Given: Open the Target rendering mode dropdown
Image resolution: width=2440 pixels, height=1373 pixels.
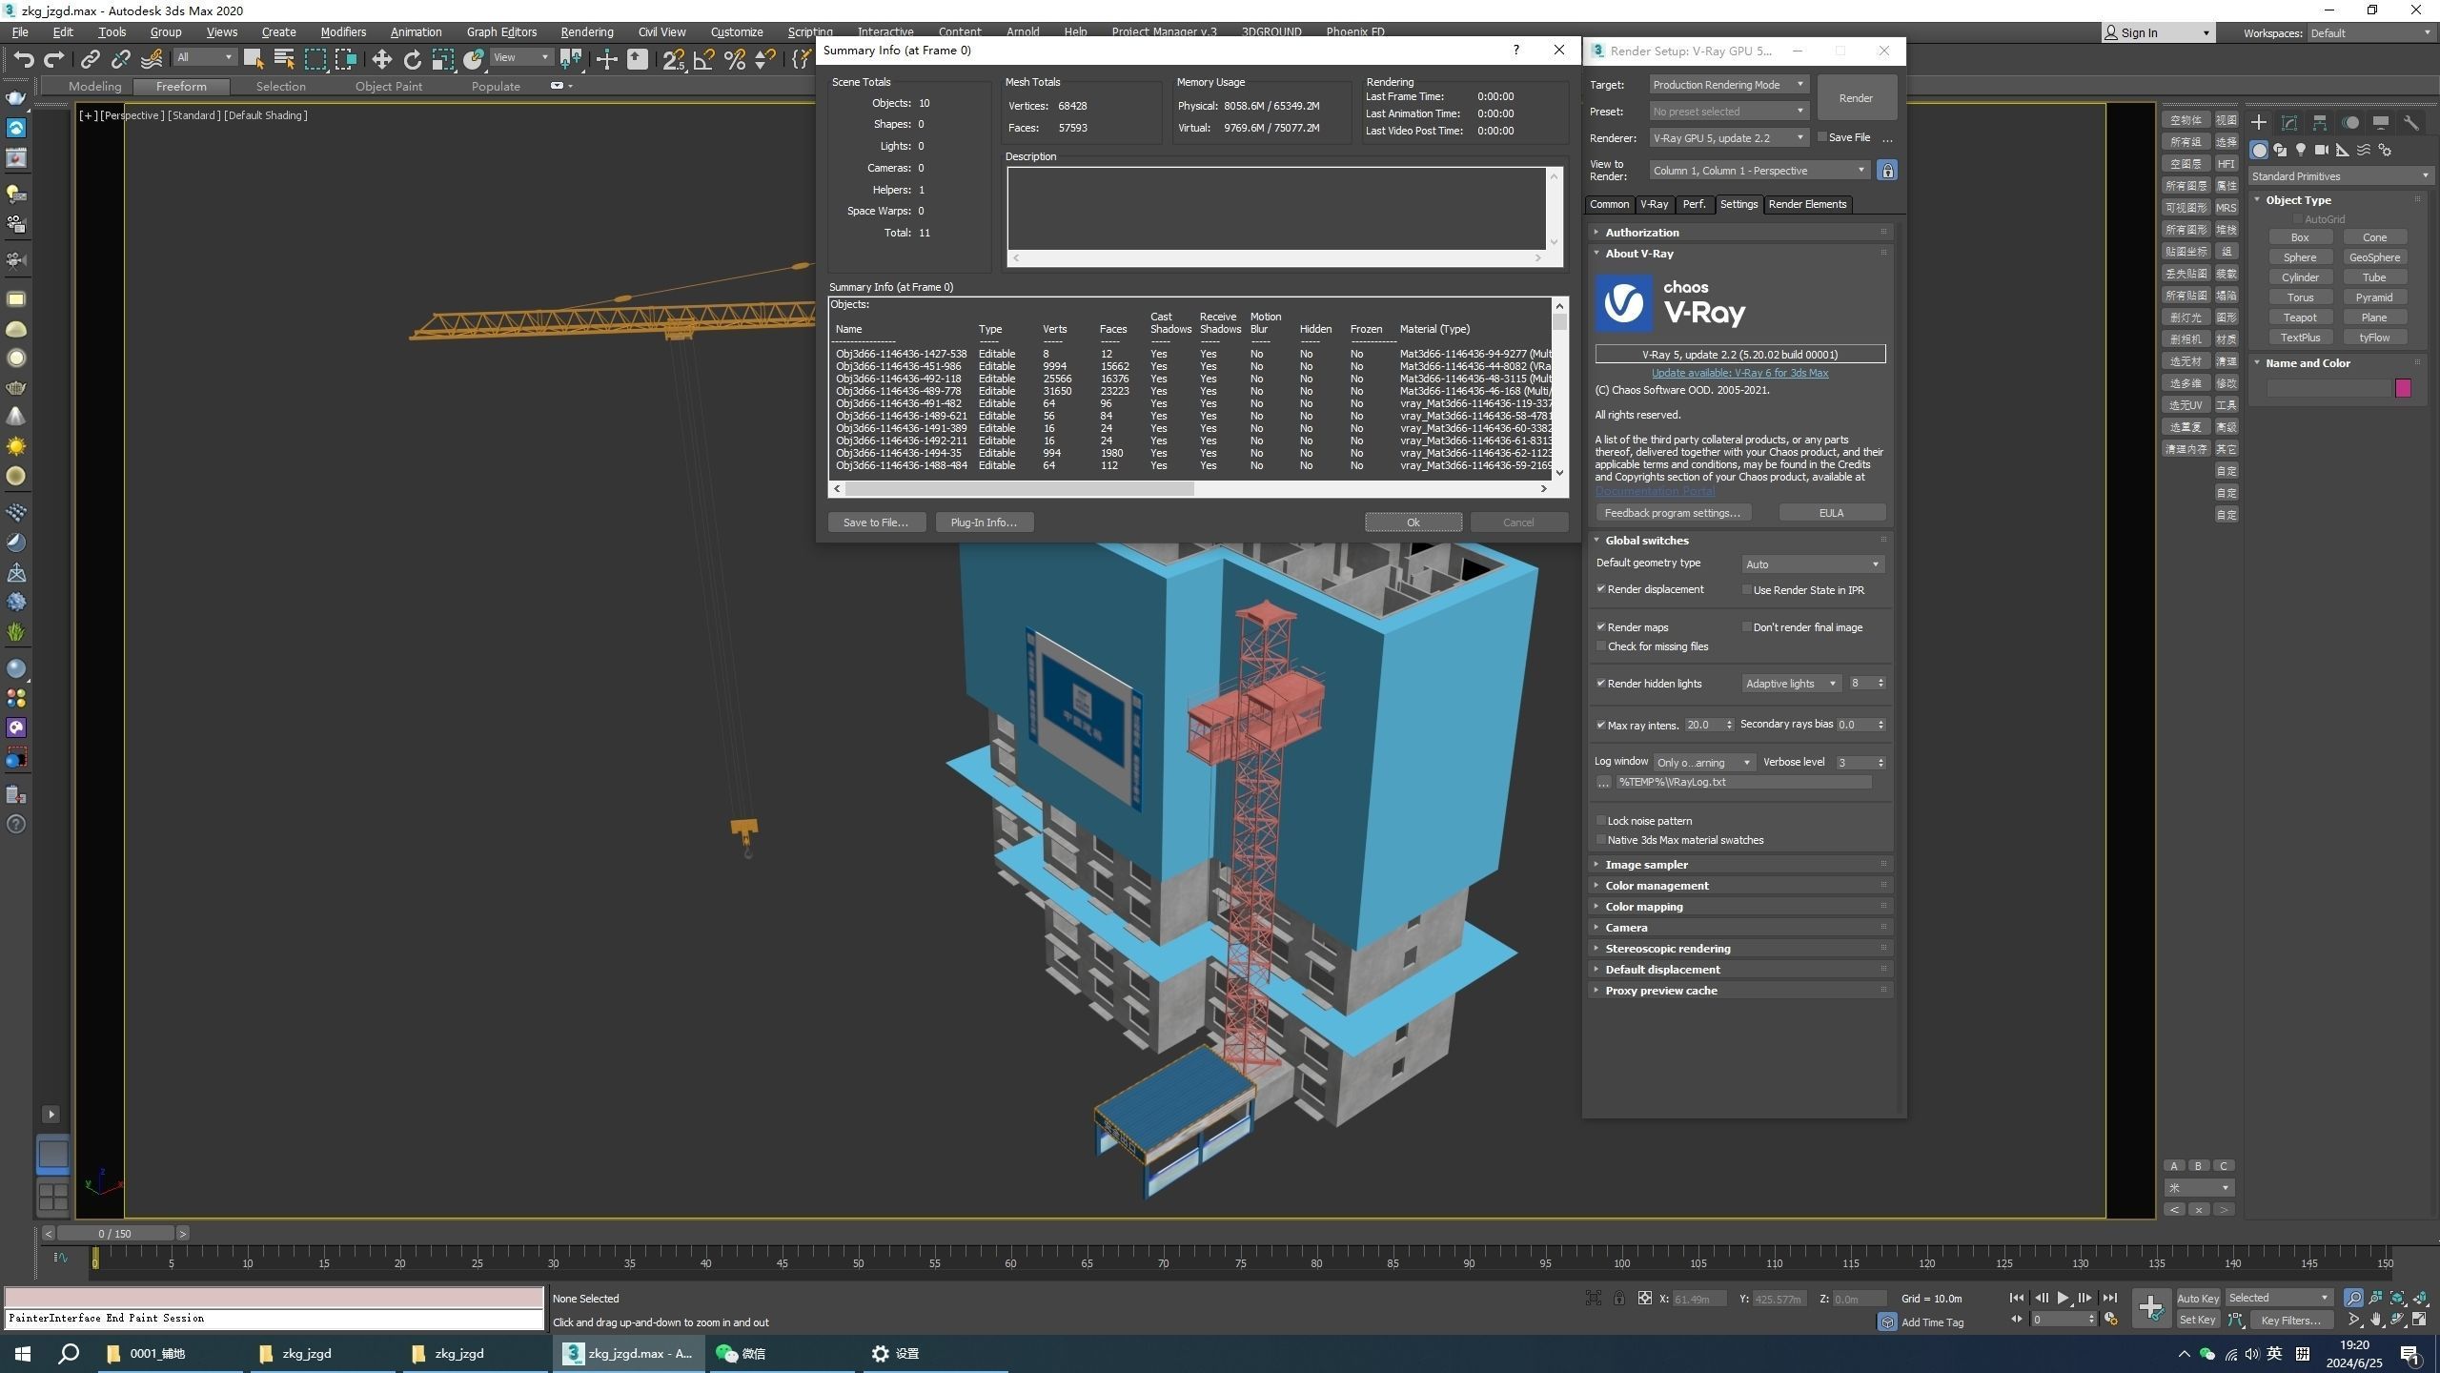Looking at the screenshot, I should [1728, 85].
